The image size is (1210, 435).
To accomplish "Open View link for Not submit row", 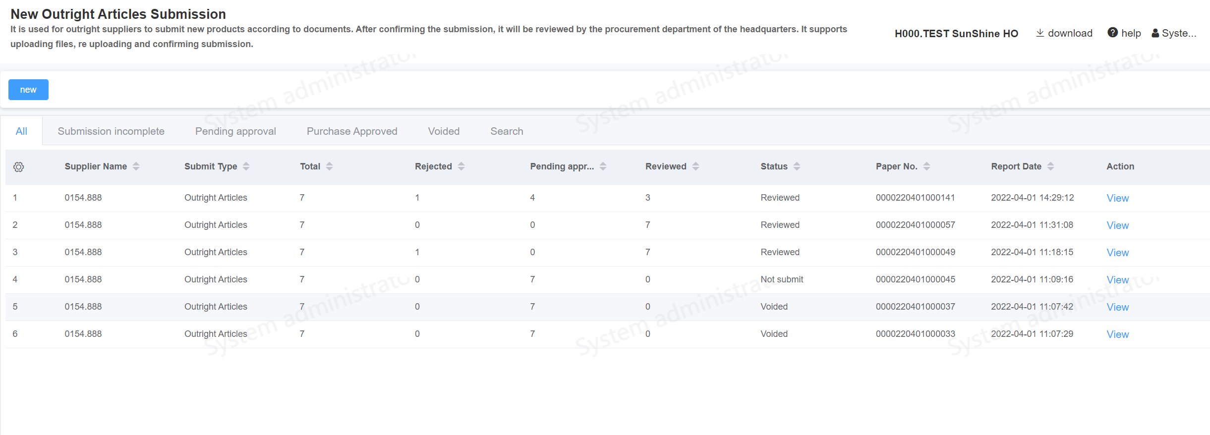I will [1117, 280].
